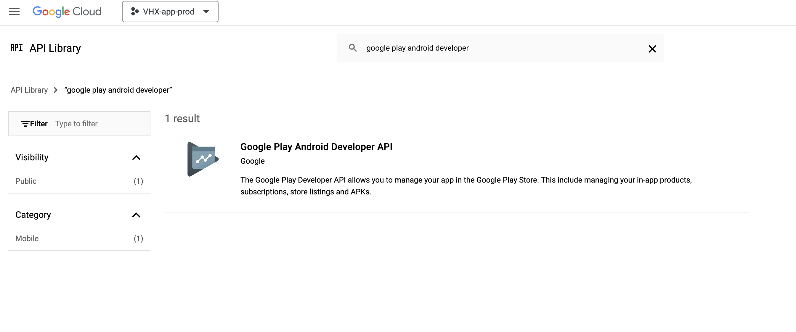Collapse the Visibility section
This screenshot has width=796, height=332.
(136, 158)
